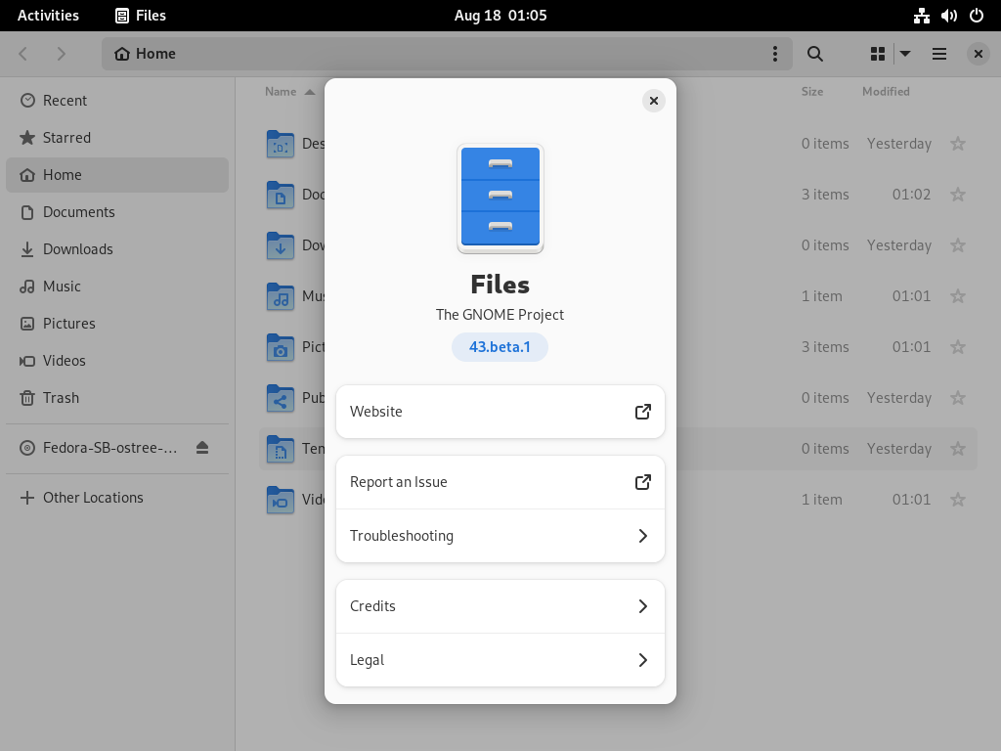Select the Templates folder icon
This screenshot has height=751, width=1001.
[281, 449]
